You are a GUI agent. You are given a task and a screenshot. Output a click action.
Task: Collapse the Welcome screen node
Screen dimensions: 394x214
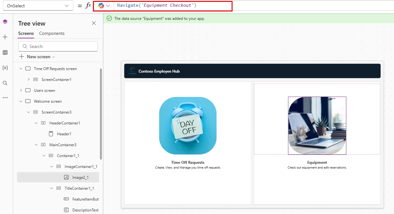21,101
